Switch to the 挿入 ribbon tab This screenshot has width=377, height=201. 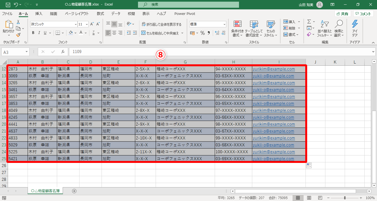(x=39, y=14)
